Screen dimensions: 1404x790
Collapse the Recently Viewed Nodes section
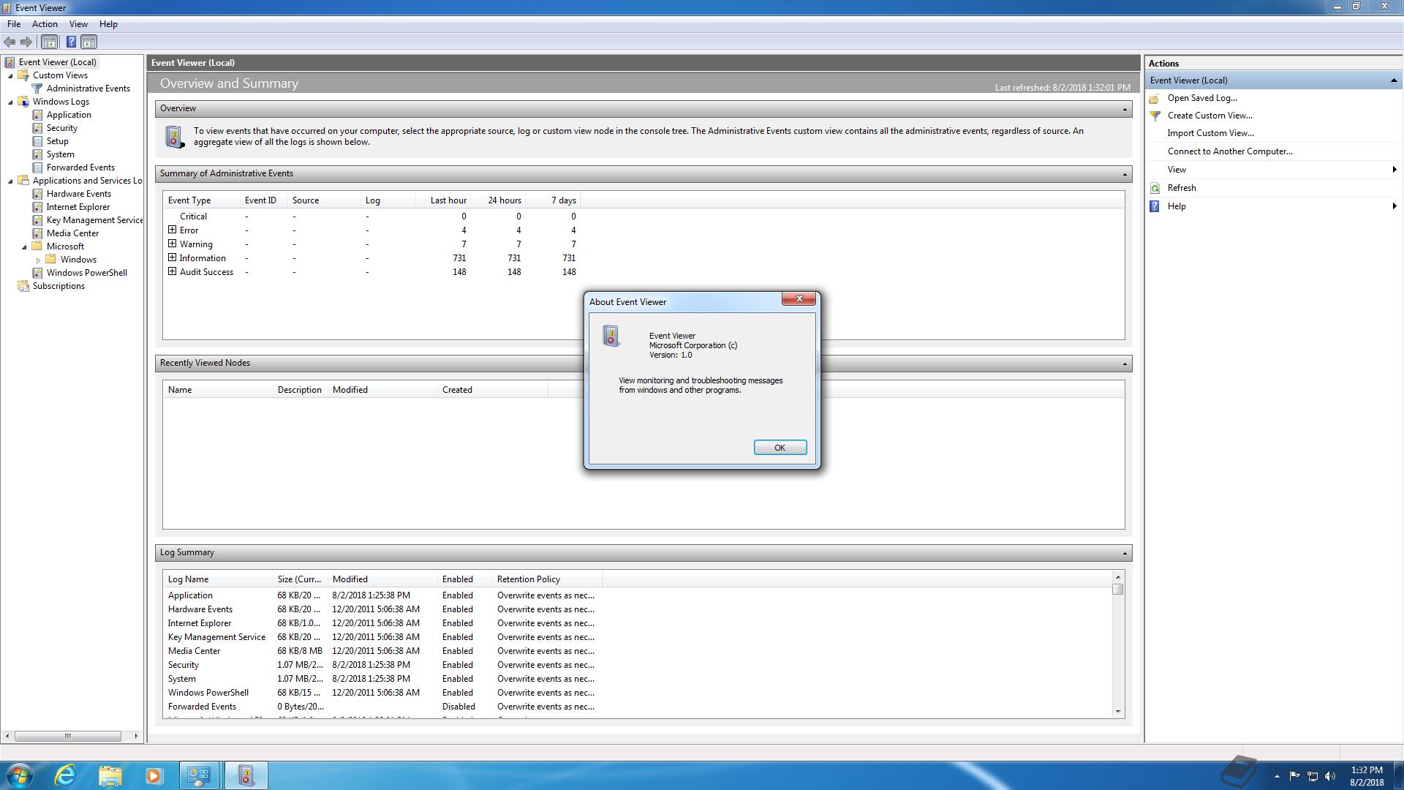pos(1125,364)
